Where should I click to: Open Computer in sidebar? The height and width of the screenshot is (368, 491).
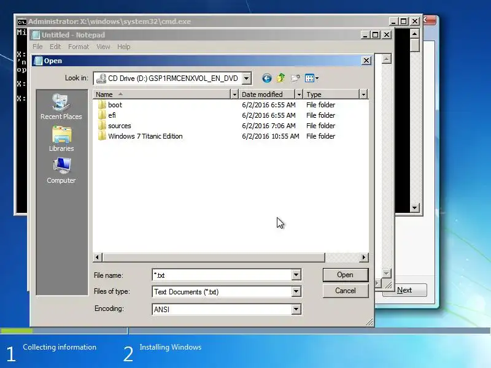tap(61, 171)
